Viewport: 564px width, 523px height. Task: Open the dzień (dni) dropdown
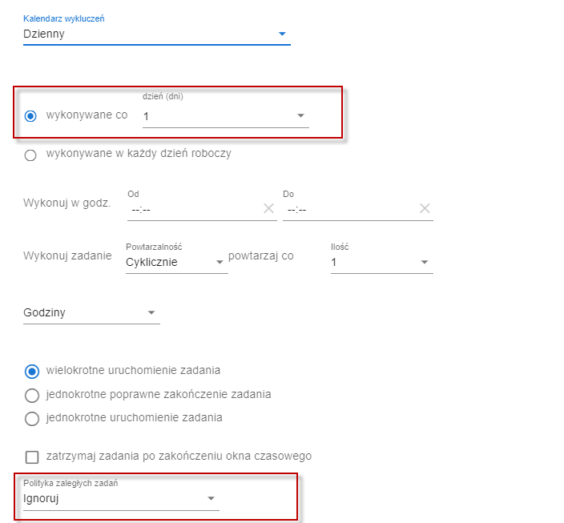point(226,116)
